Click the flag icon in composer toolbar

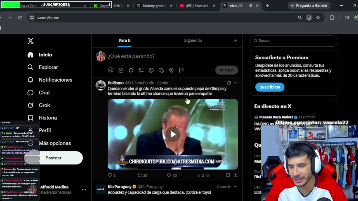click(181, 70)
